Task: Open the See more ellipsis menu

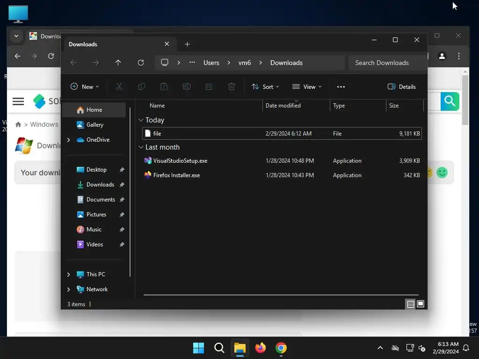Action: pyautogui.click(x=341, y=86)
